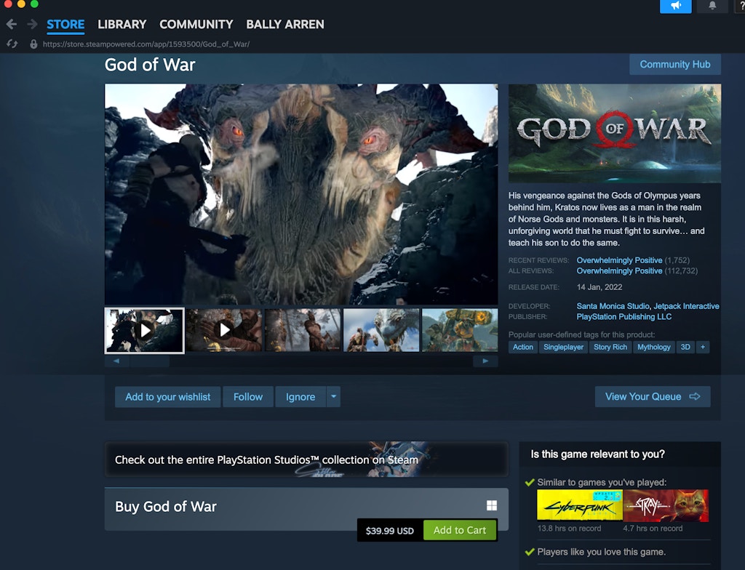This screenshot has width=745, height=570.
Task: Open notifications via the bell icon
Action: click(x=712, y=6)
